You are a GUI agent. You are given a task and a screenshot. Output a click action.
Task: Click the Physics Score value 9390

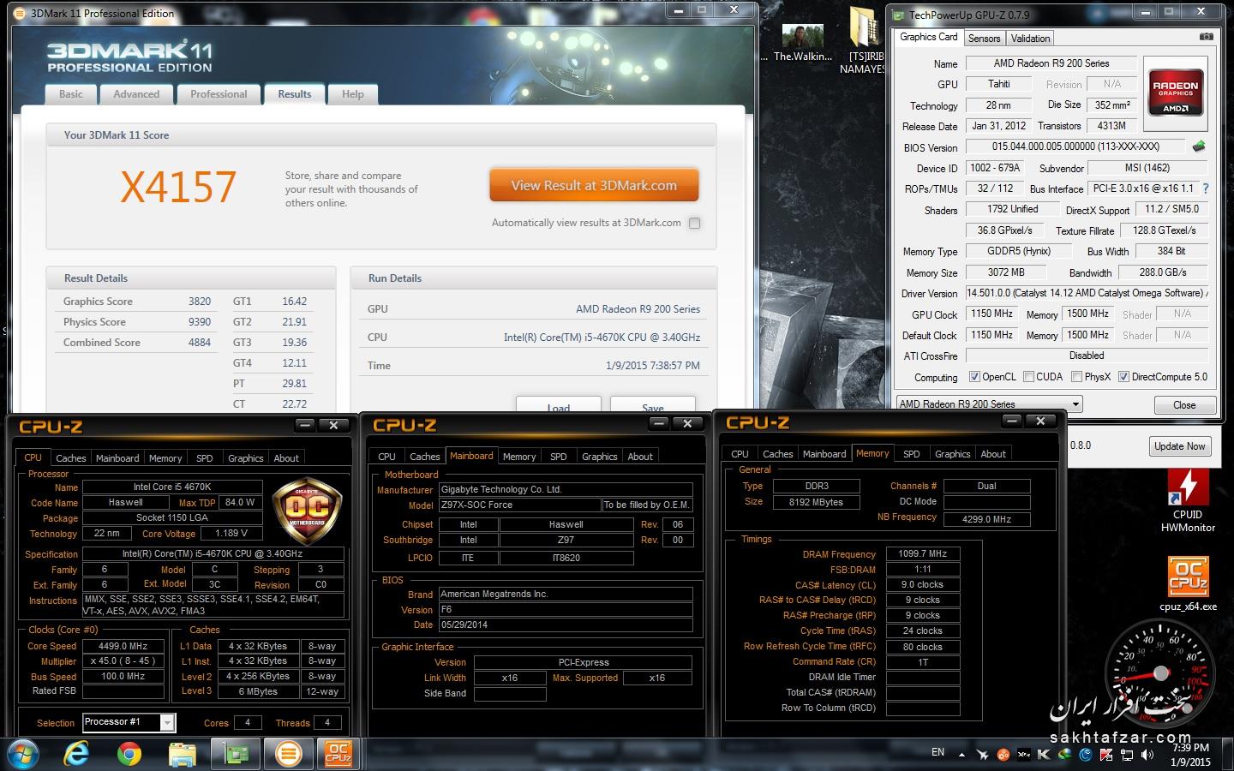tap(200, 322)
